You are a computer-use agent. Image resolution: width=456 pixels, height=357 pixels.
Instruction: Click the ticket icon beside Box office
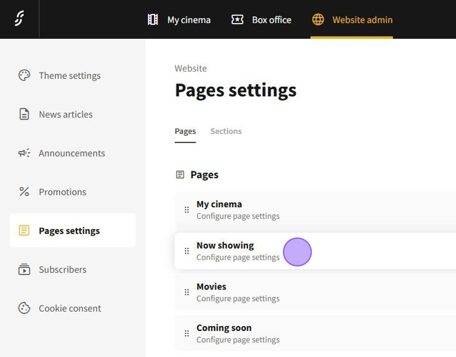pyautogui.click(x=237, y=20)
